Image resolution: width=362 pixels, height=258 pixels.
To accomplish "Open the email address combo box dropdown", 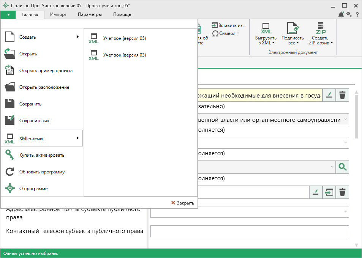I will (x=345, y=212).
